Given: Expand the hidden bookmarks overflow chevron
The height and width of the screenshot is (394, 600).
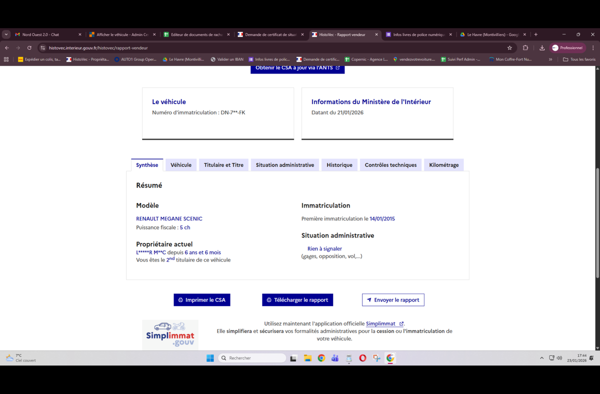Looking at the screenshot, I should tap(550, 59).
